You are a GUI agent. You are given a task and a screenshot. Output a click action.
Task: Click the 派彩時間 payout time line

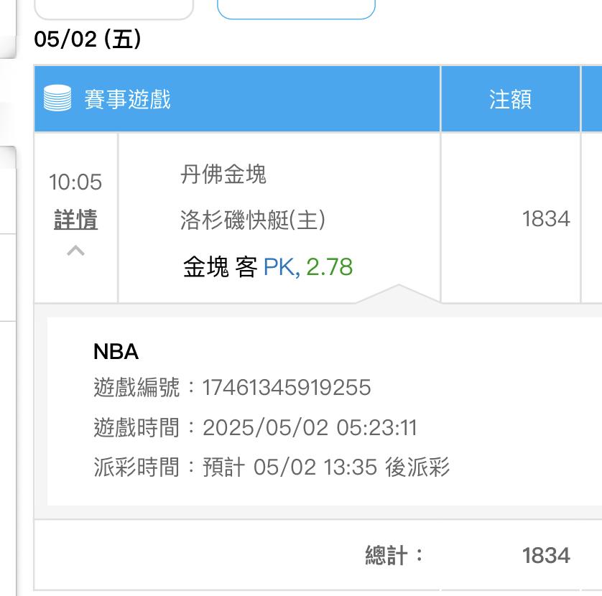pos(272,467)
